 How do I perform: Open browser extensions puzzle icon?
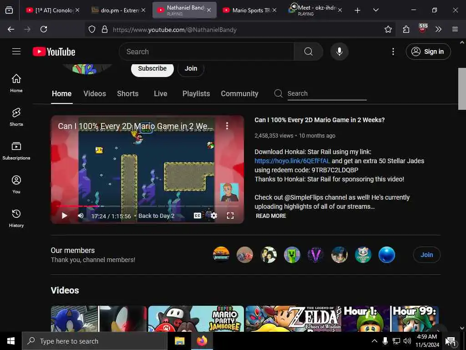[406, 29]
